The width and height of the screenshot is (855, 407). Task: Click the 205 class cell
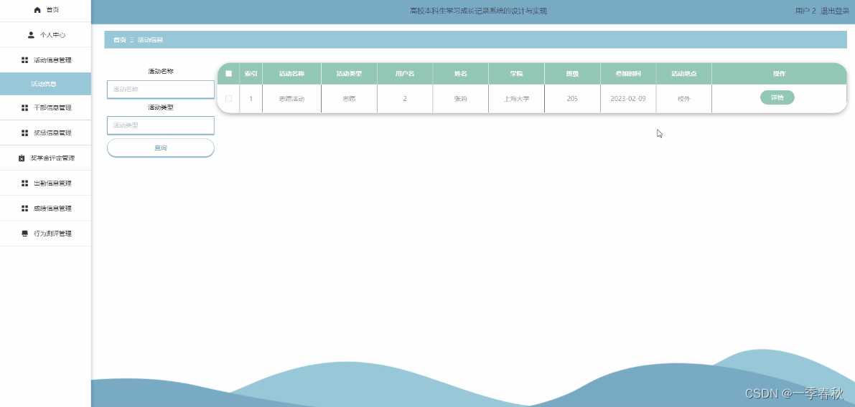[x=573, y=99]
